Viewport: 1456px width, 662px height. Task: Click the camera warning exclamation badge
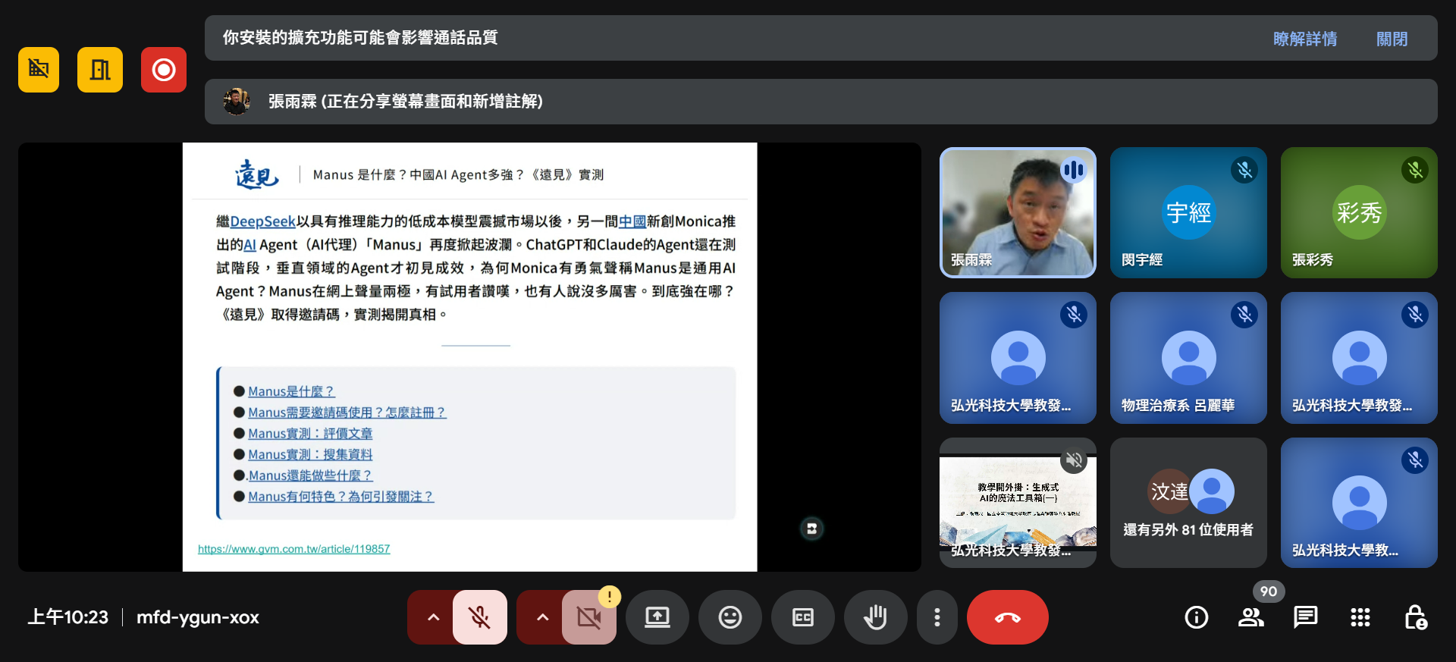(x=610, y=597)
